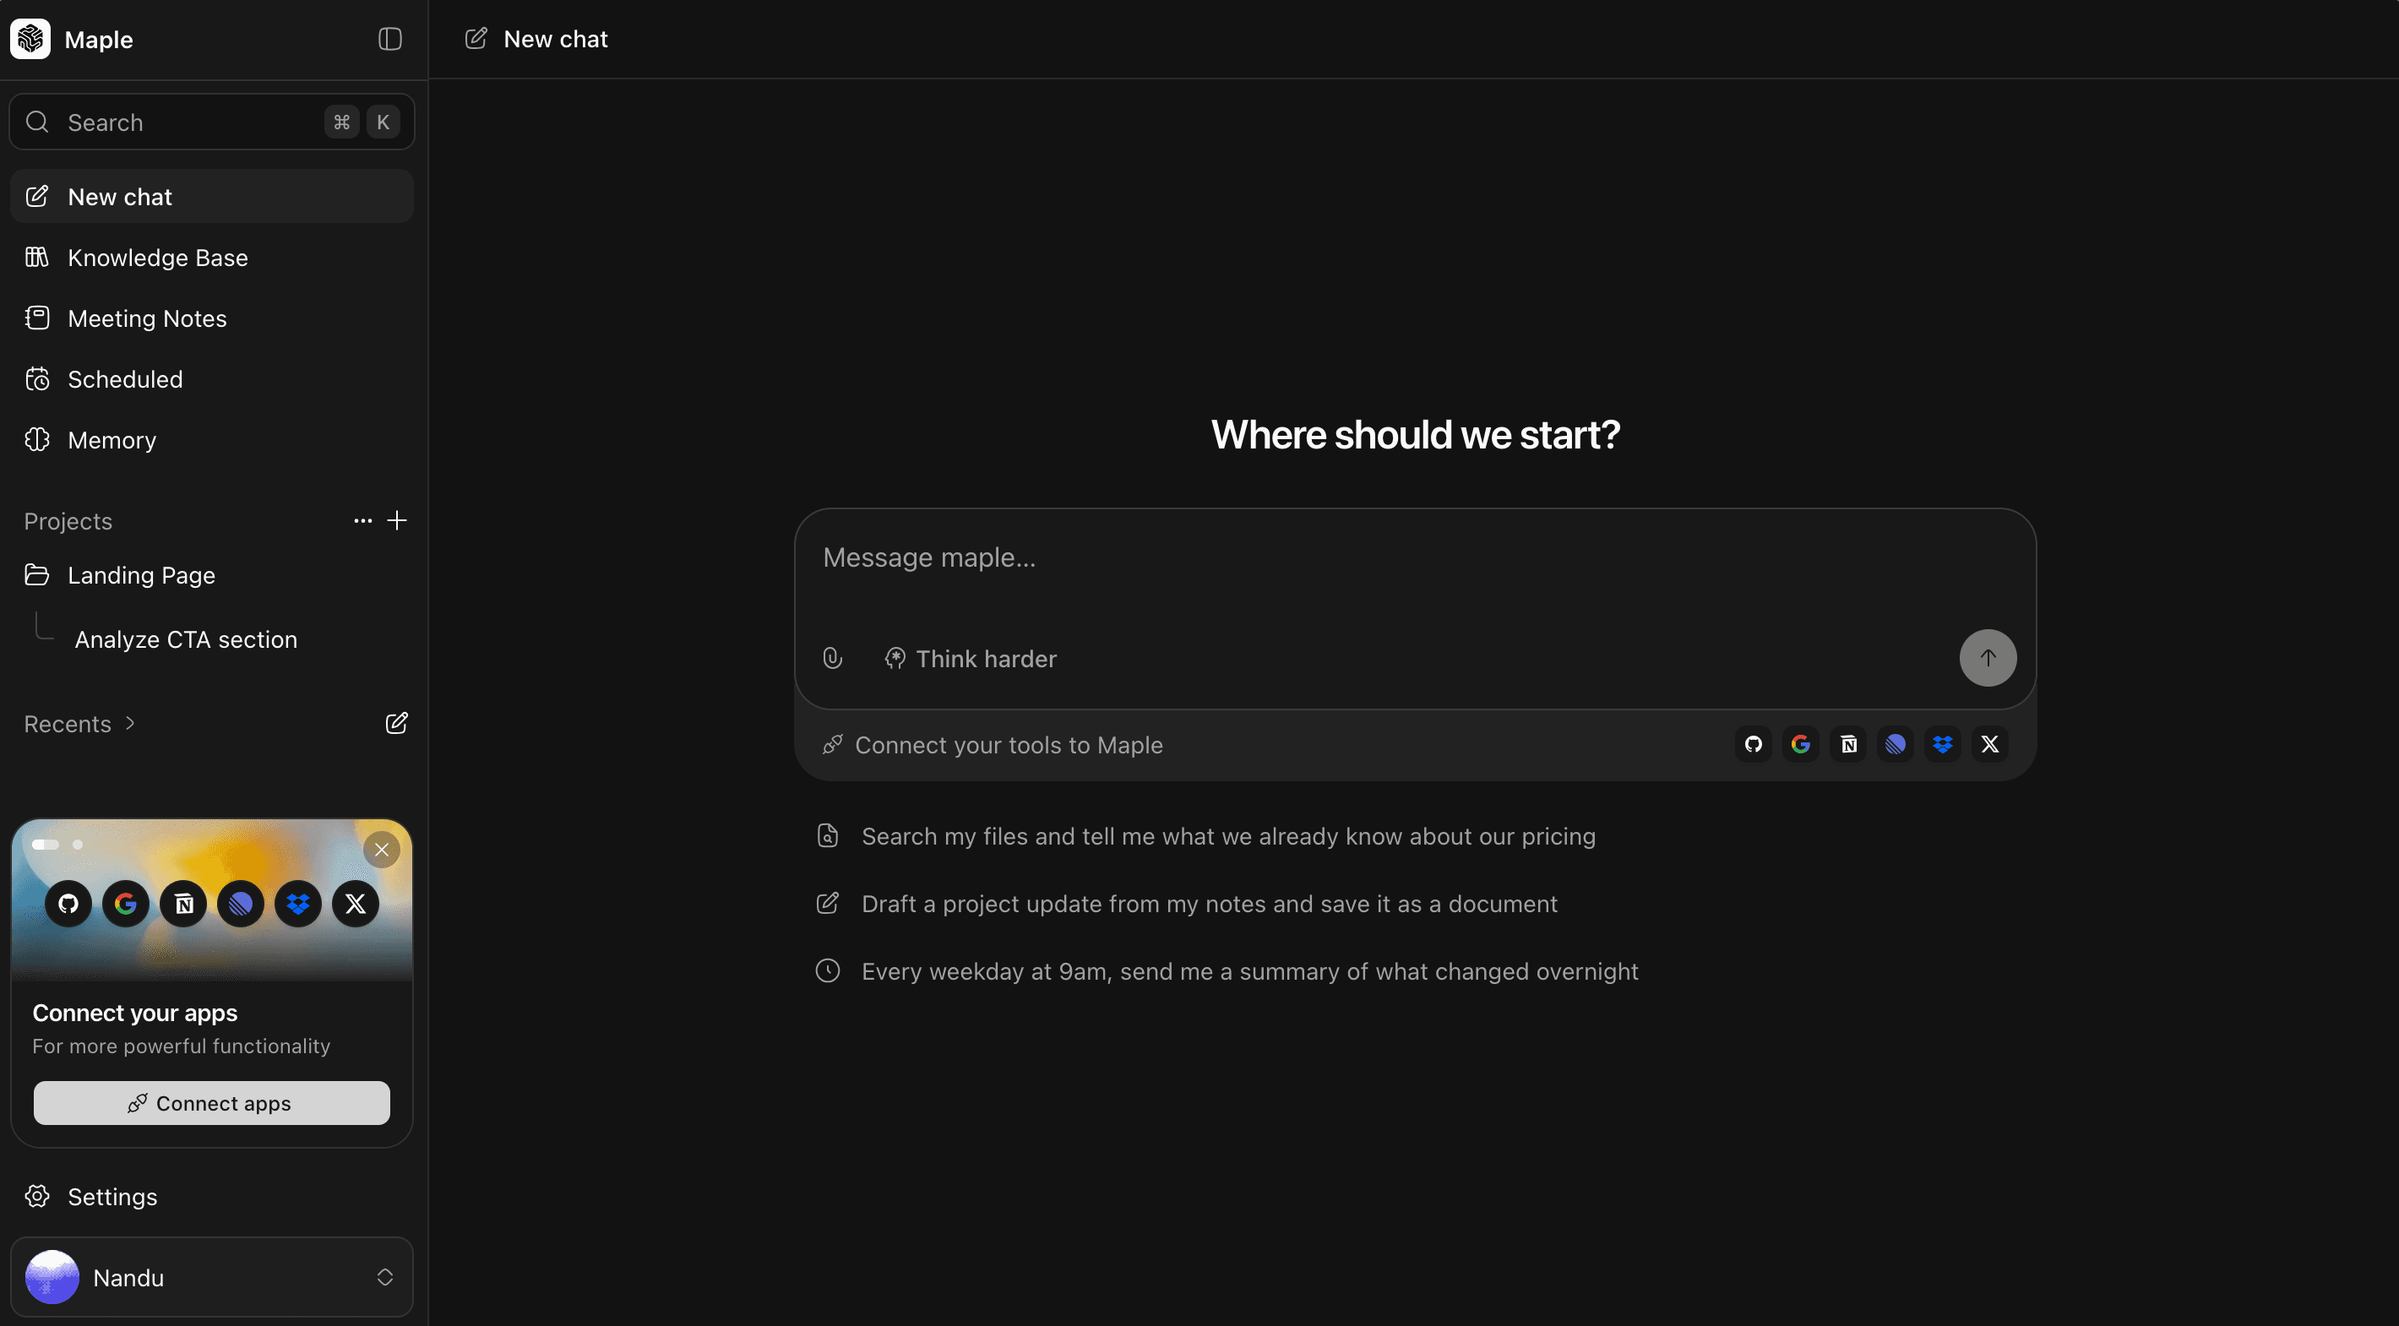Click X icon in Connect apps card
The image size is (2399, 1326).
[x=356, y=903]
